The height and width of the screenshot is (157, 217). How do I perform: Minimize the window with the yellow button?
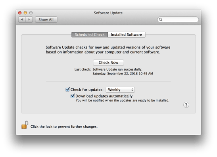click(x=25, y=13)
